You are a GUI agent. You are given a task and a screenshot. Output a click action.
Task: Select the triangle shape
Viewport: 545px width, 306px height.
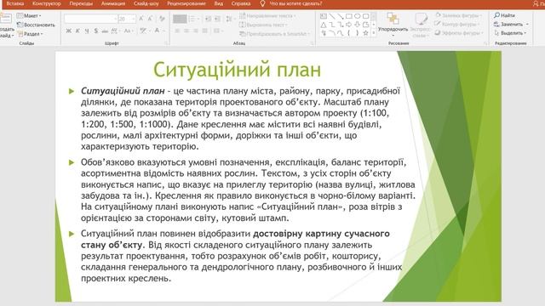point(324,25)
